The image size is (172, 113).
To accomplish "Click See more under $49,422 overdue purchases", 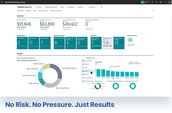I will 66,29.
